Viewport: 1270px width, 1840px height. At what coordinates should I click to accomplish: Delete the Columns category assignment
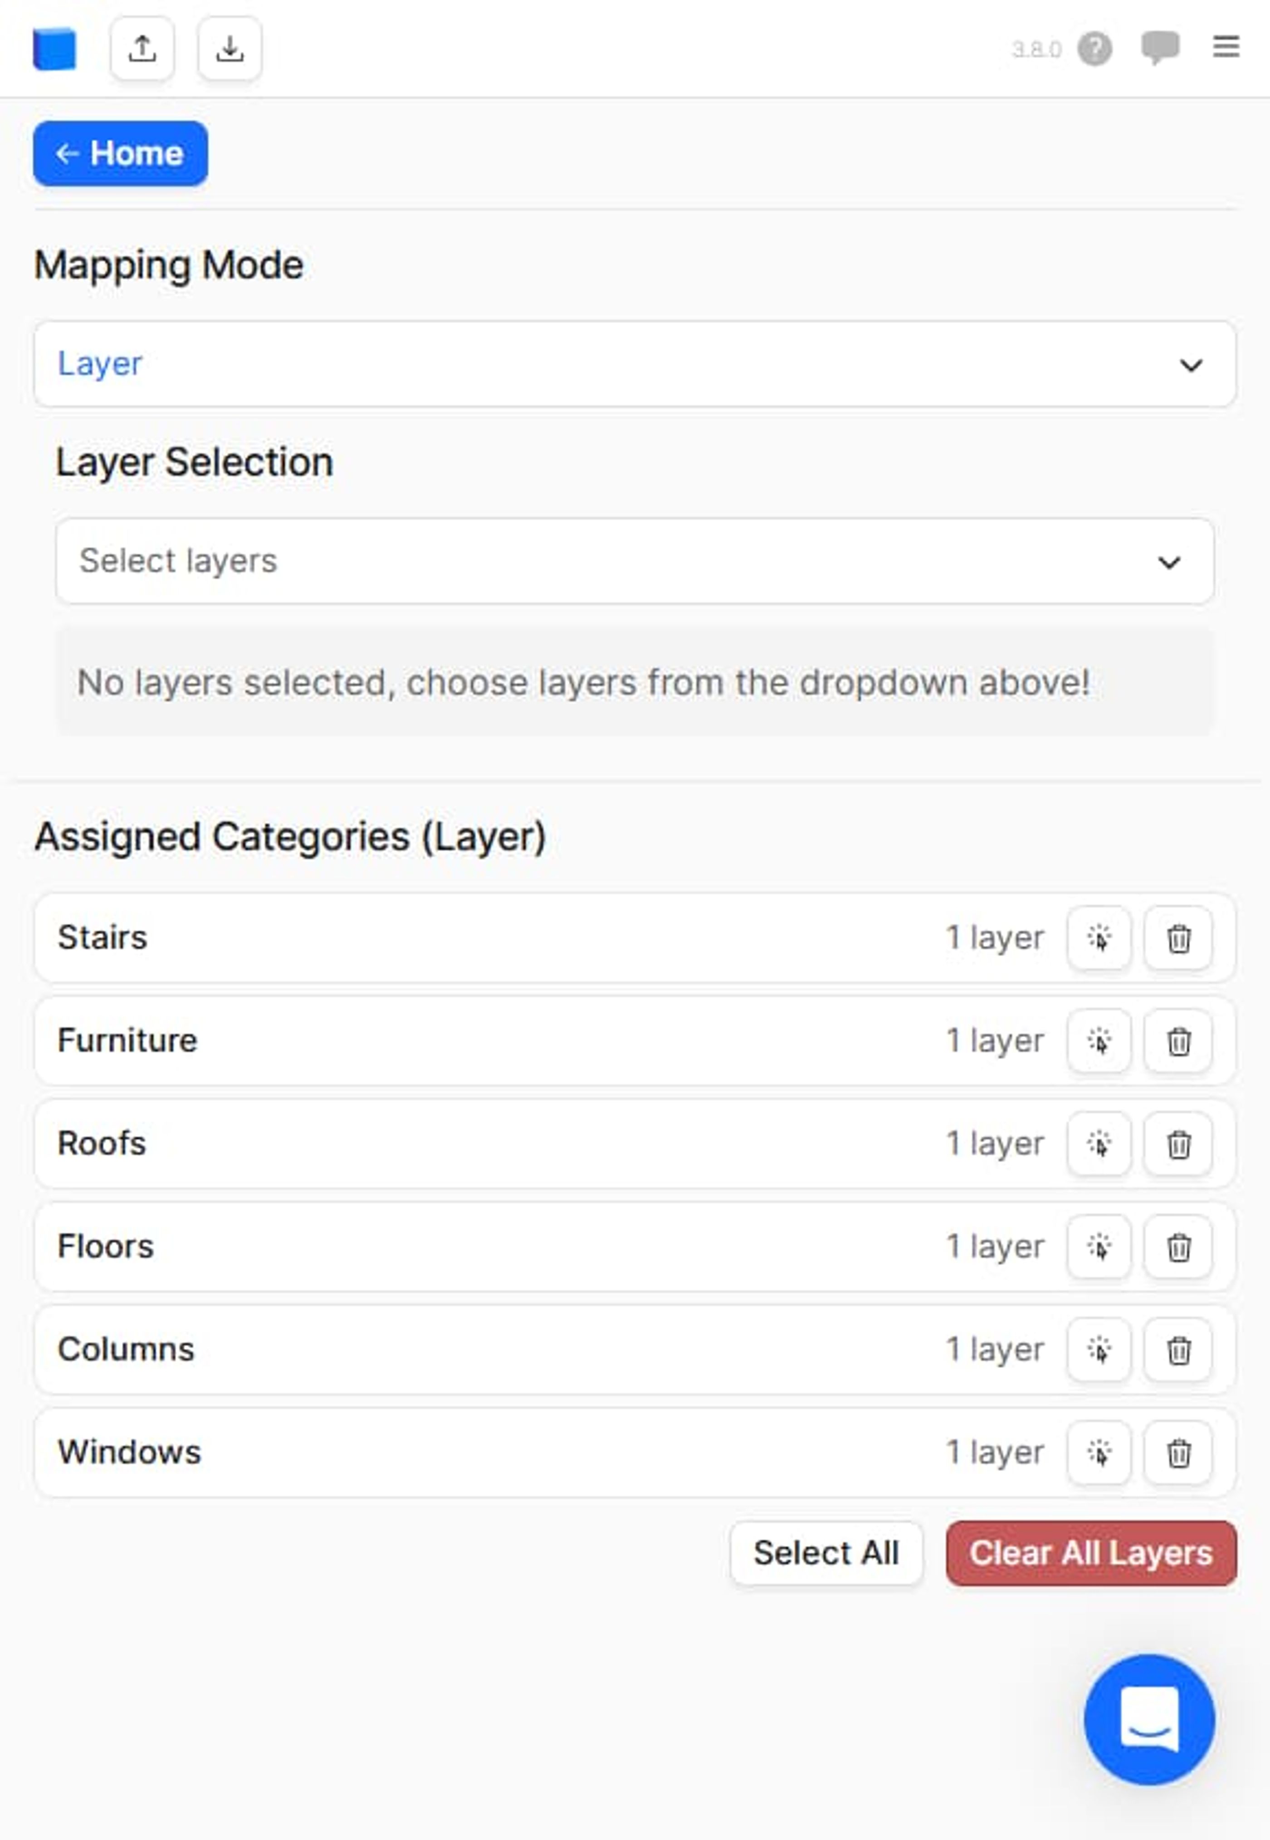tap(1178, 1350)
